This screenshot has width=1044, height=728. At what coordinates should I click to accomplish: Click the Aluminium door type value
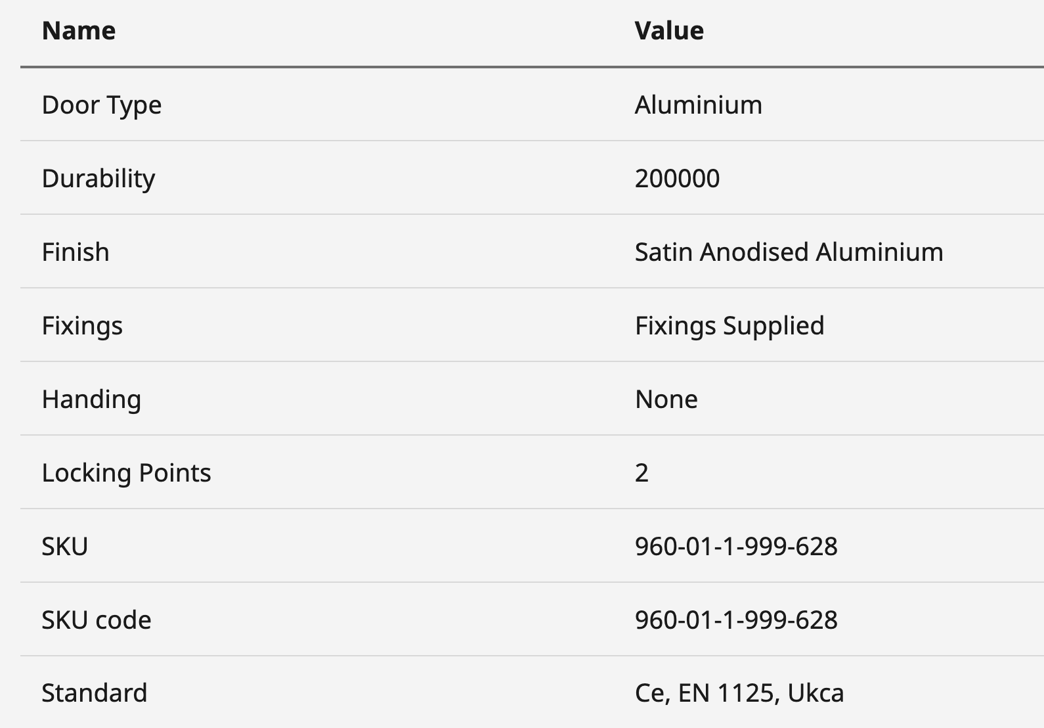tap(698, 105)
